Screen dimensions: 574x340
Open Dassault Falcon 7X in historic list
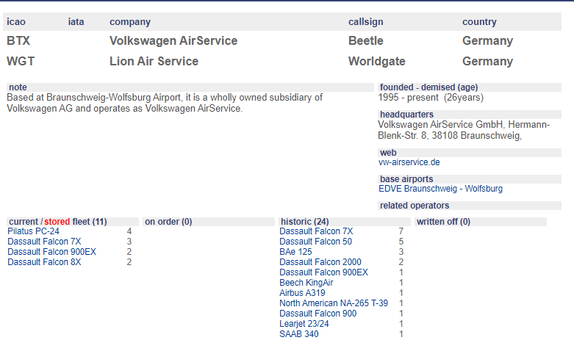click(x=316, y=231)
